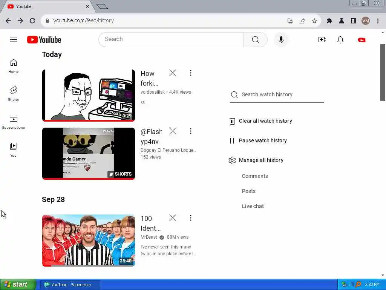386x290 pixels.
Task: Open Comments history link
Action: tap(255, 176)
